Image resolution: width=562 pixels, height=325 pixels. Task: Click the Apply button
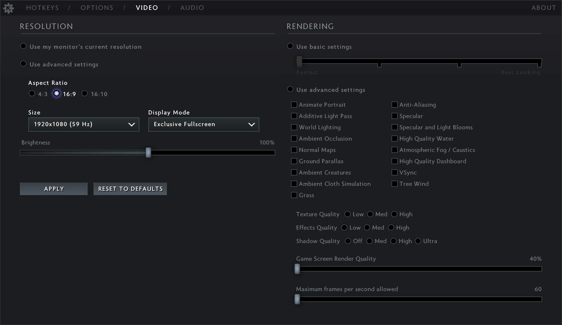[x=54, y=189]
